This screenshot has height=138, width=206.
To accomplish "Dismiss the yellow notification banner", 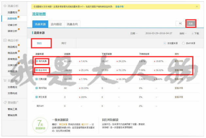I will (x=197, y=6).
